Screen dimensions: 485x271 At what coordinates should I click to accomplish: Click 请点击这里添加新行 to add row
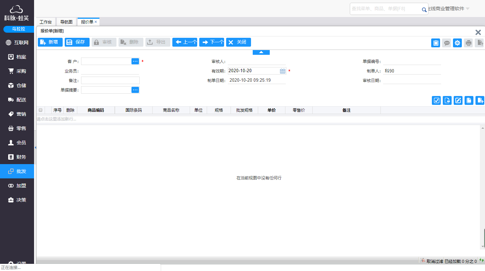(x=261, y=119)
